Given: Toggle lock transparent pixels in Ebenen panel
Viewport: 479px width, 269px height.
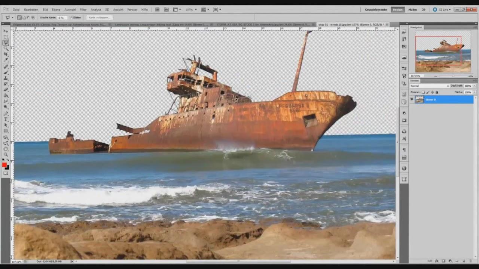Looking at the screenshot, I should pos(423,92).
